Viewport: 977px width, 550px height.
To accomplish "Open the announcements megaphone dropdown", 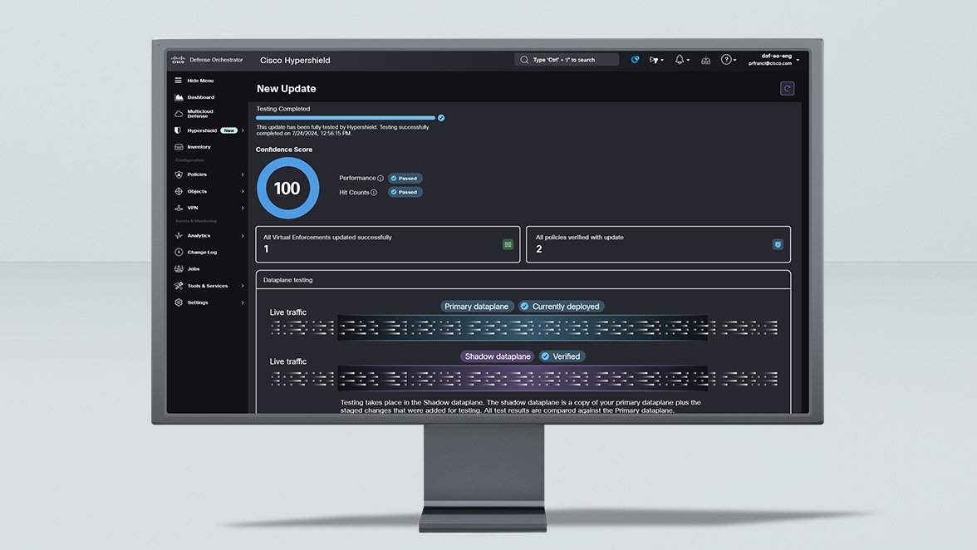I will pyautogui.click(x=656, y=60).
